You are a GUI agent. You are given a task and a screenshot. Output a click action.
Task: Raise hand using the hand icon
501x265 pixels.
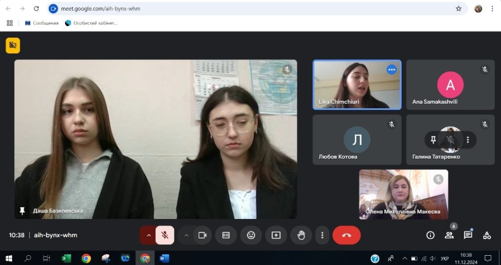pos(301,235)
